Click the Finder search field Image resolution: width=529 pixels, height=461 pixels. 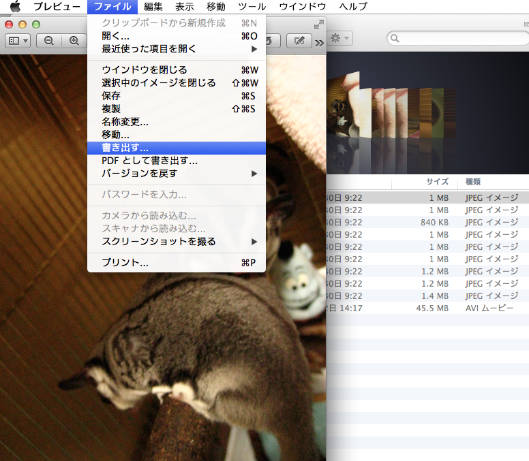point(459,38)
